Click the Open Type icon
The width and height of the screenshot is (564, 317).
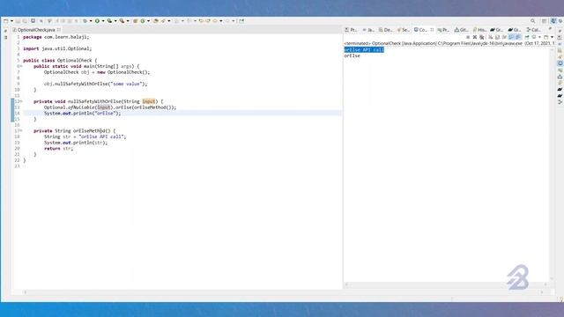pos(155,21)
